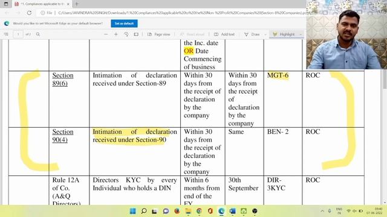Launch Google Chrome from the taskbar

click(199, 211)
